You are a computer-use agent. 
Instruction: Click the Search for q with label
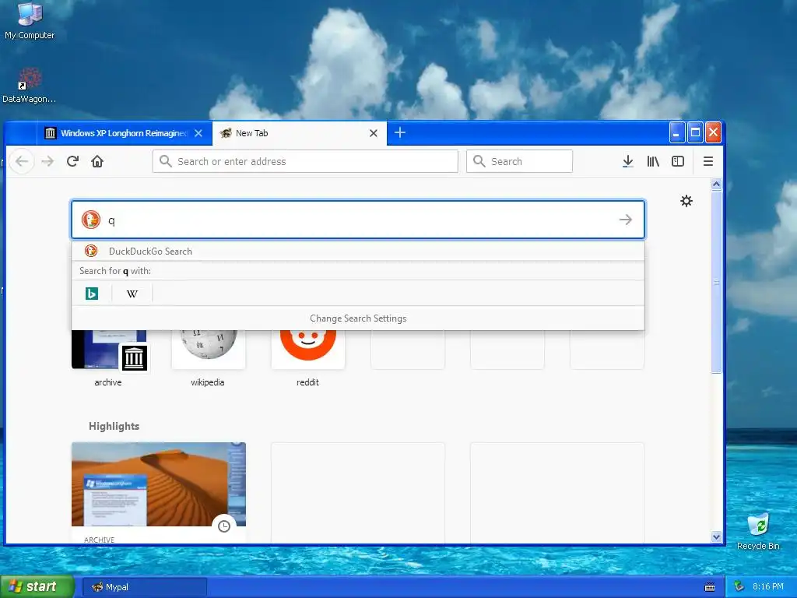point(115,271)
